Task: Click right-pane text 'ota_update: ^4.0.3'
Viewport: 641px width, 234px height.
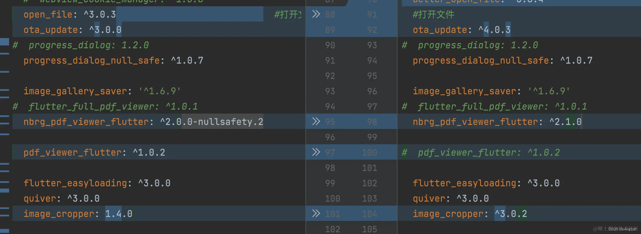Action: tap(462, 30)
